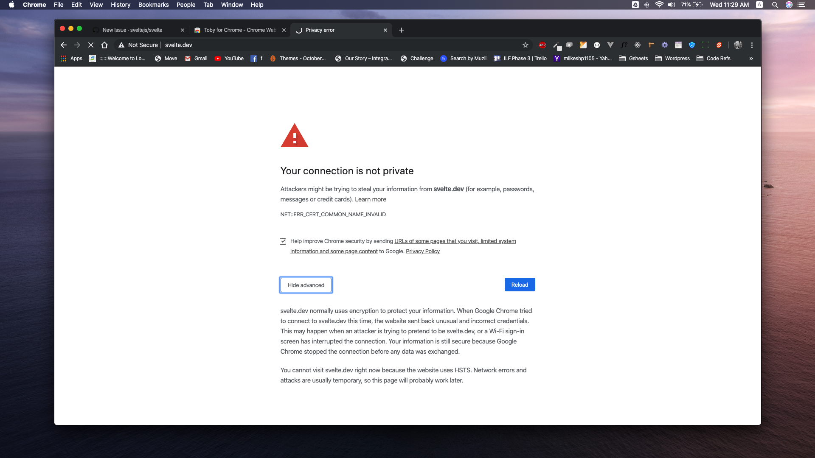This screenshot has height=458, width=815.
Task: Open the AdBlock Plus extension
Action: pyautogui.click(x=542, y=45)
